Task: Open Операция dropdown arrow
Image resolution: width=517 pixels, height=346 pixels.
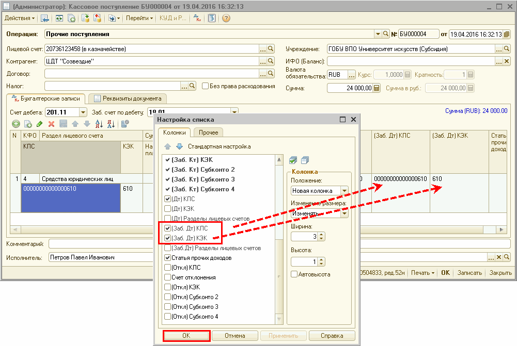Action: click(x=378, y=34)
